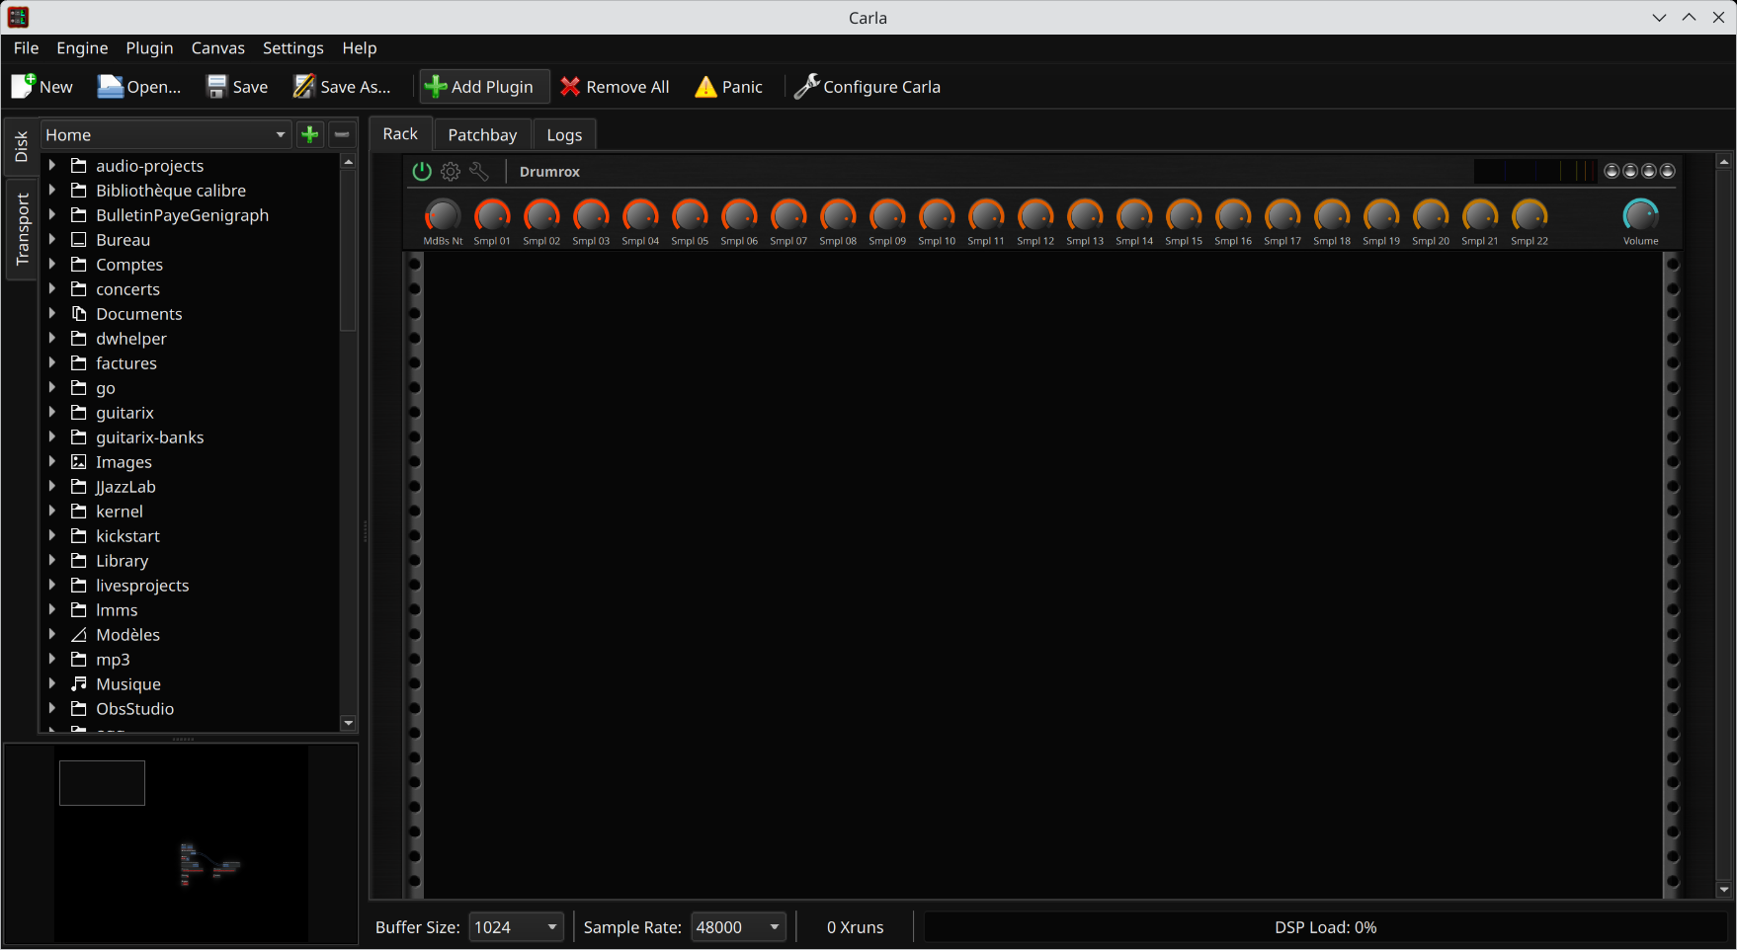Open the Help menu
This screenshot has height=950, width=1737.
[360, 48]
